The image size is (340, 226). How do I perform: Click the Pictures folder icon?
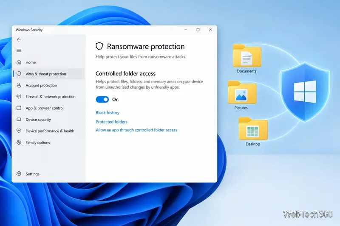tap(242, 92)
